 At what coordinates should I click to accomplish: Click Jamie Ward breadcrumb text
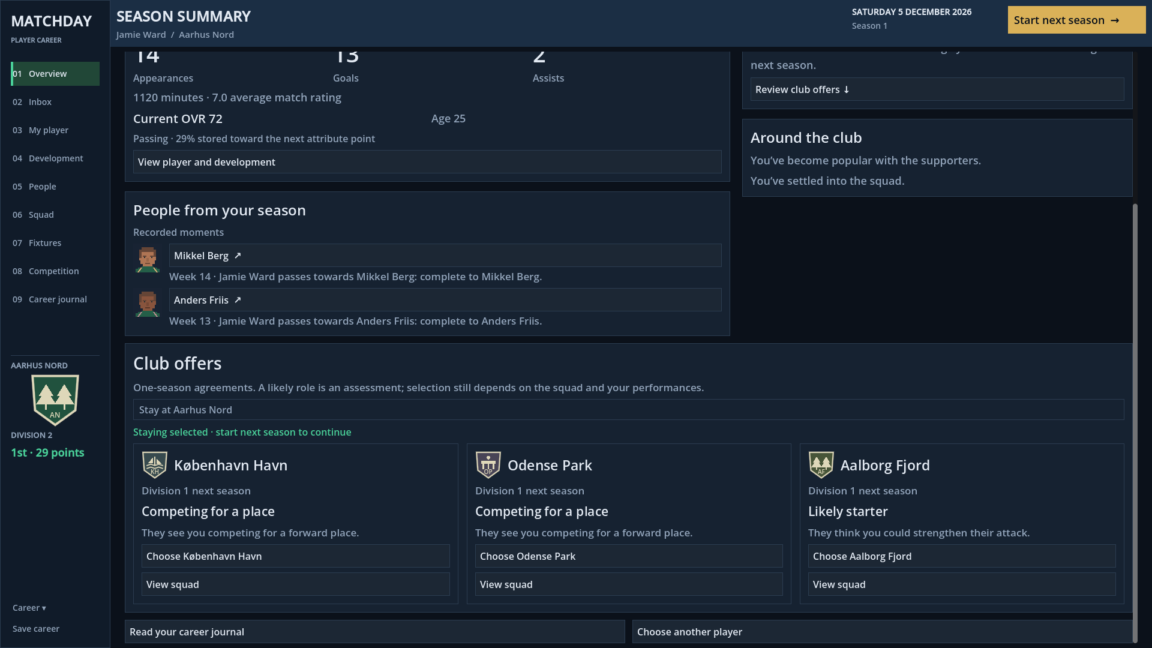point(141,35)
